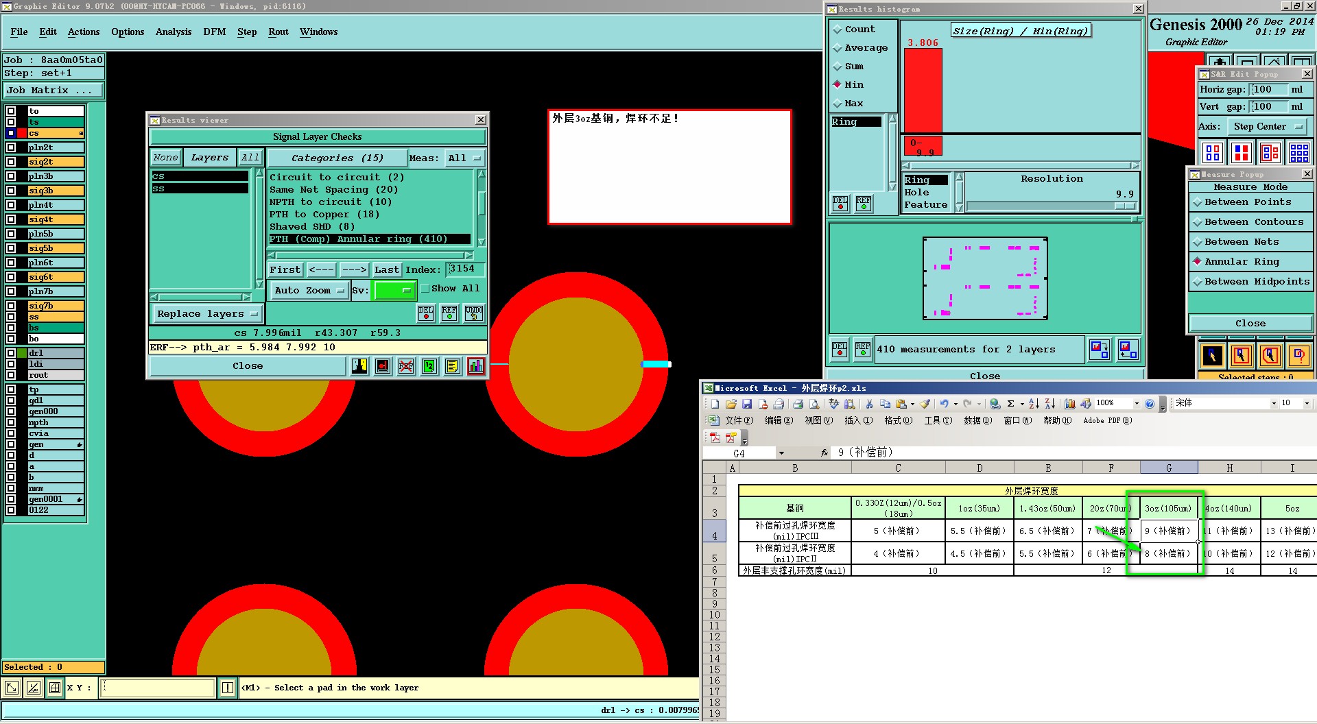Click the red drill snapshot icon
The width and height of the screenshot is (1317, 724).
coord(383,366)
